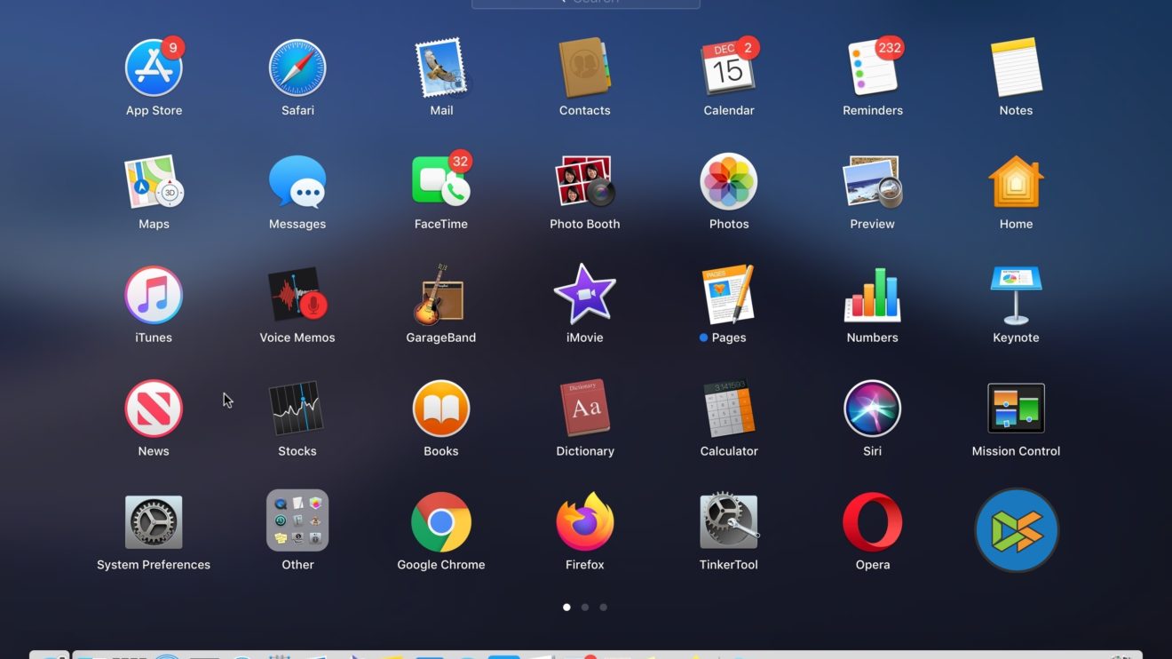Screen dimensions: 1172x659
Task: Open the Numbers app
Action: pos(873,295)
